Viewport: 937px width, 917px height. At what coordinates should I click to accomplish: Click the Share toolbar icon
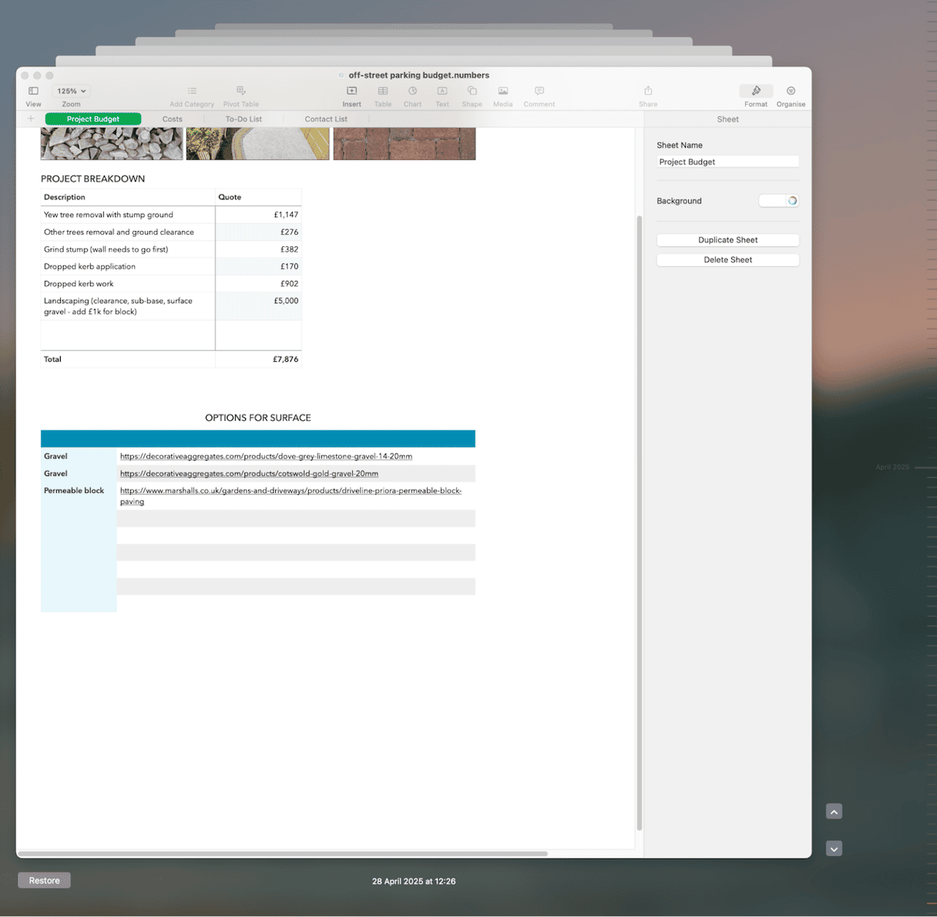[648, 91]
